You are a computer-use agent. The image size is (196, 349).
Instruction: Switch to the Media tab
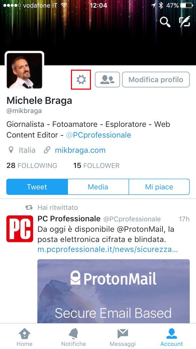(98, 187)
